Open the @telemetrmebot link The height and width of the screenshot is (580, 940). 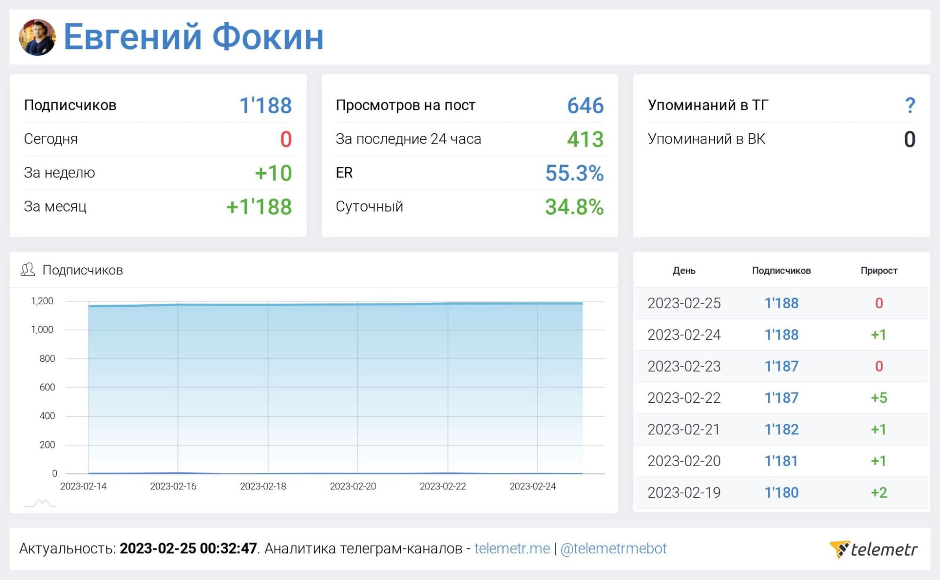pyautogui.click(x=613, y=549)
